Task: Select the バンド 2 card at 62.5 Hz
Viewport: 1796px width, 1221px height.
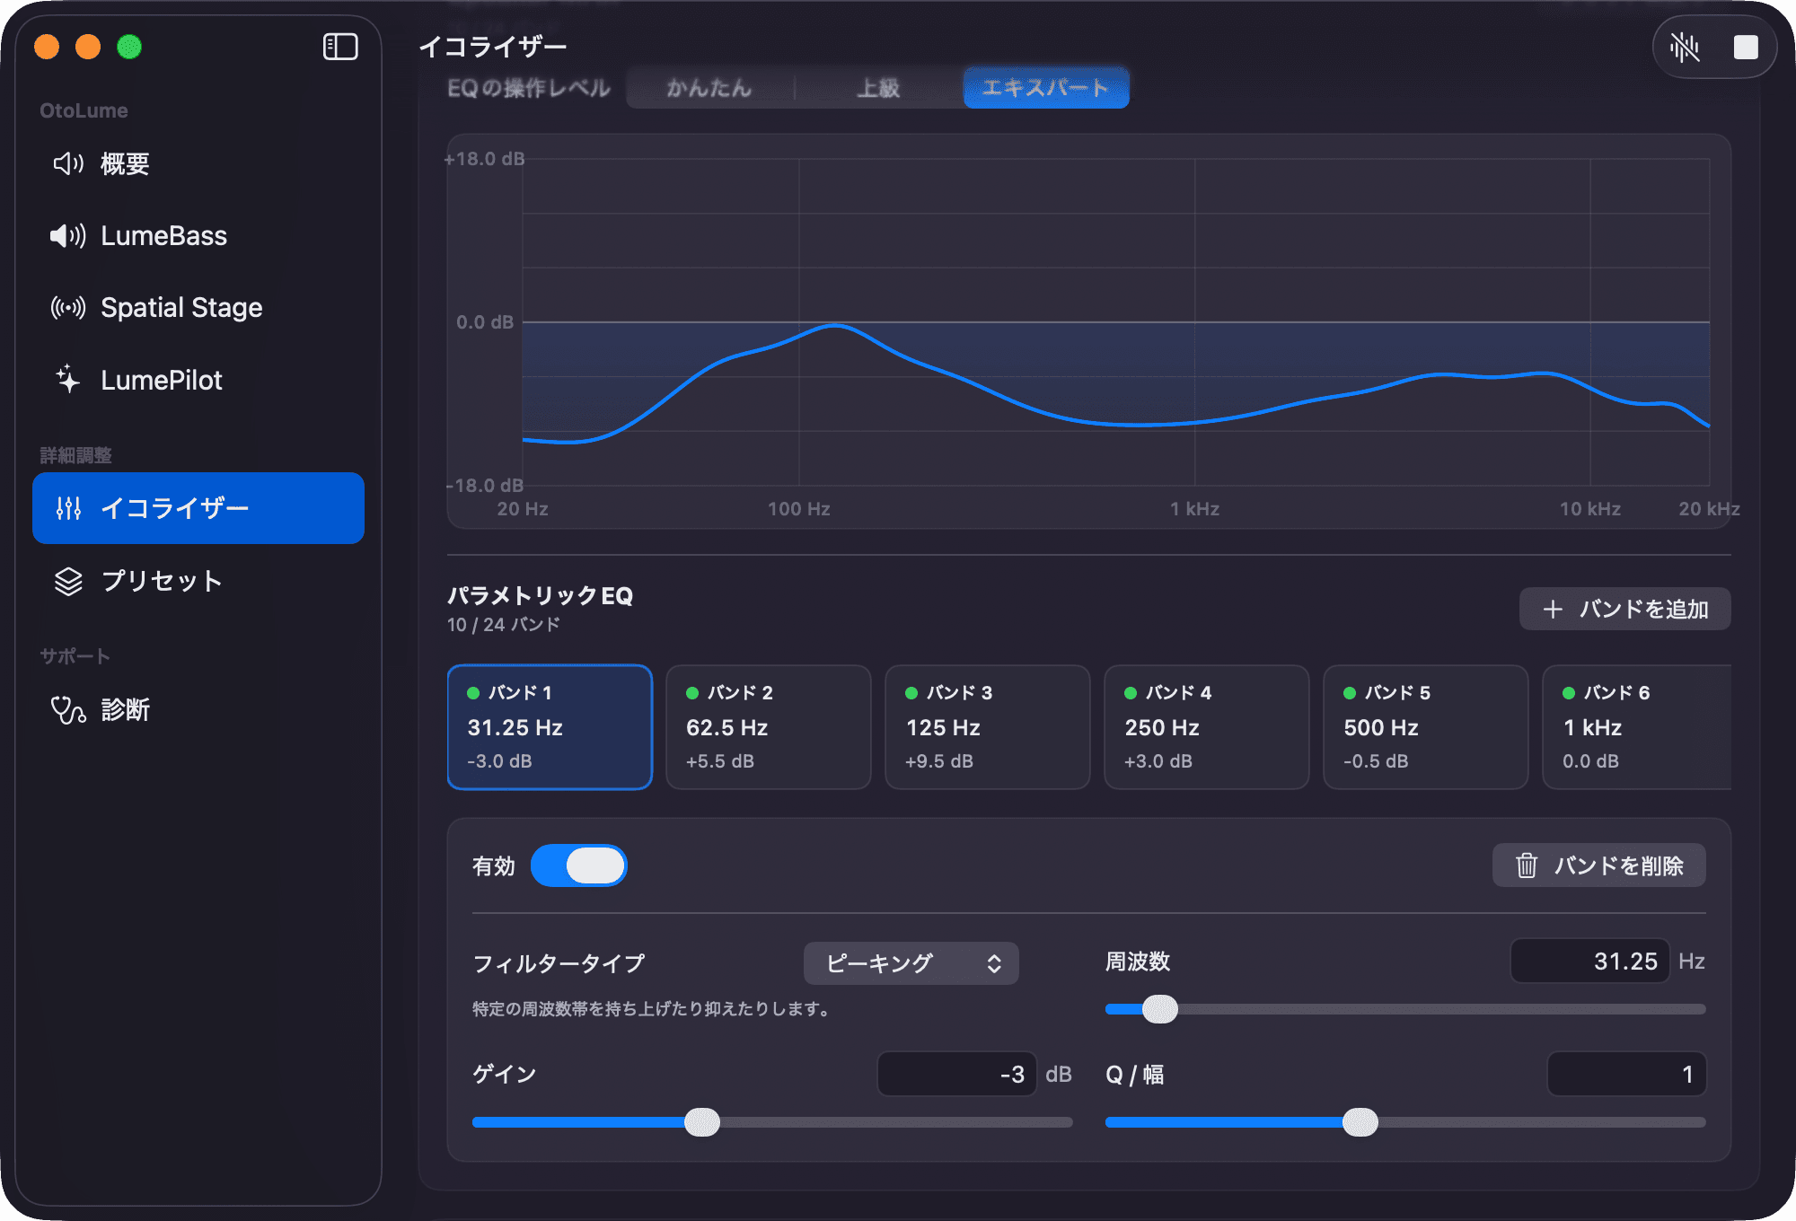Action: coord(769,727)
